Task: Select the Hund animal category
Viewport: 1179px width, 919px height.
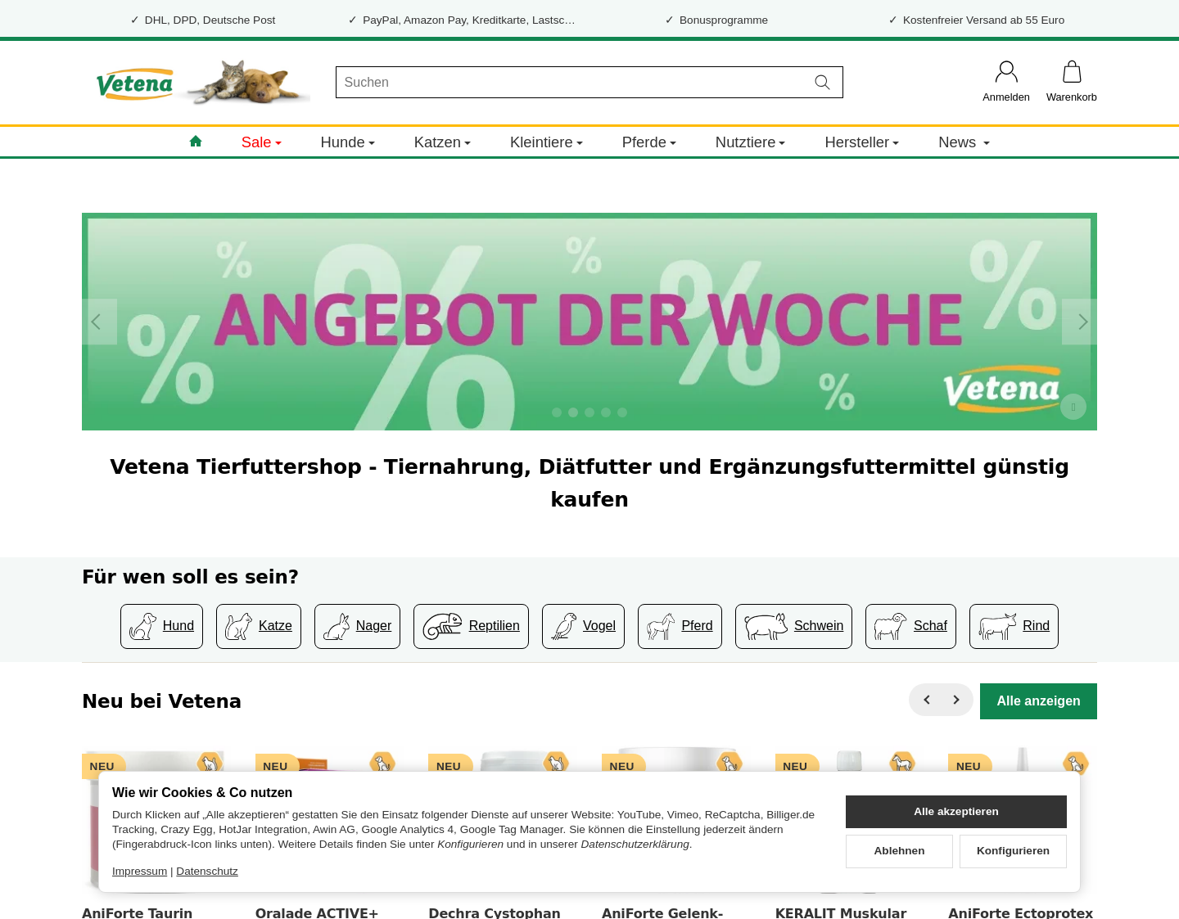Action: (161, 626)
